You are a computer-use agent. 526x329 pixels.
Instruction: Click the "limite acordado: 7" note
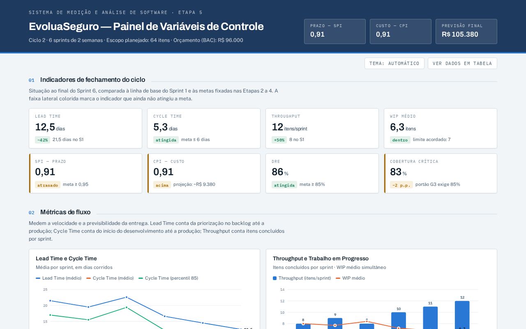point(431,139)
